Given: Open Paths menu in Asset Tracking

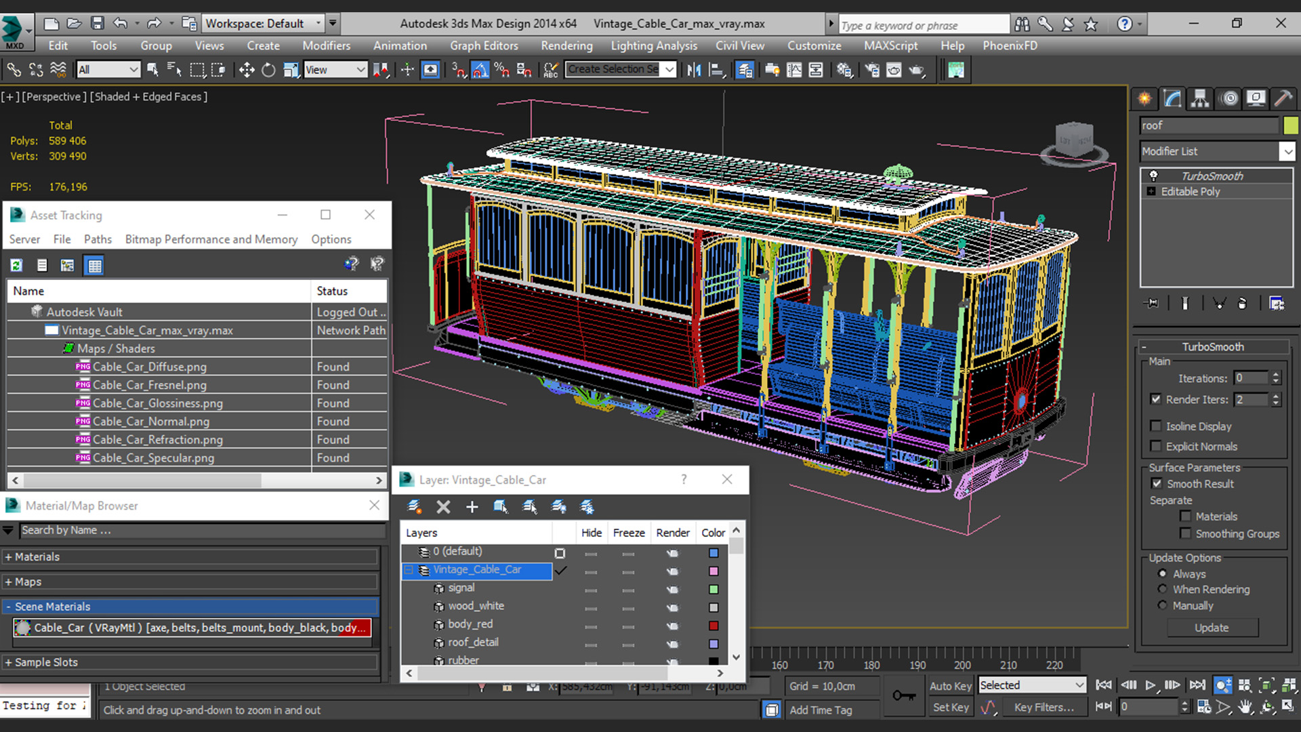Looking at the screenshot, I should (x=98, y=239).
